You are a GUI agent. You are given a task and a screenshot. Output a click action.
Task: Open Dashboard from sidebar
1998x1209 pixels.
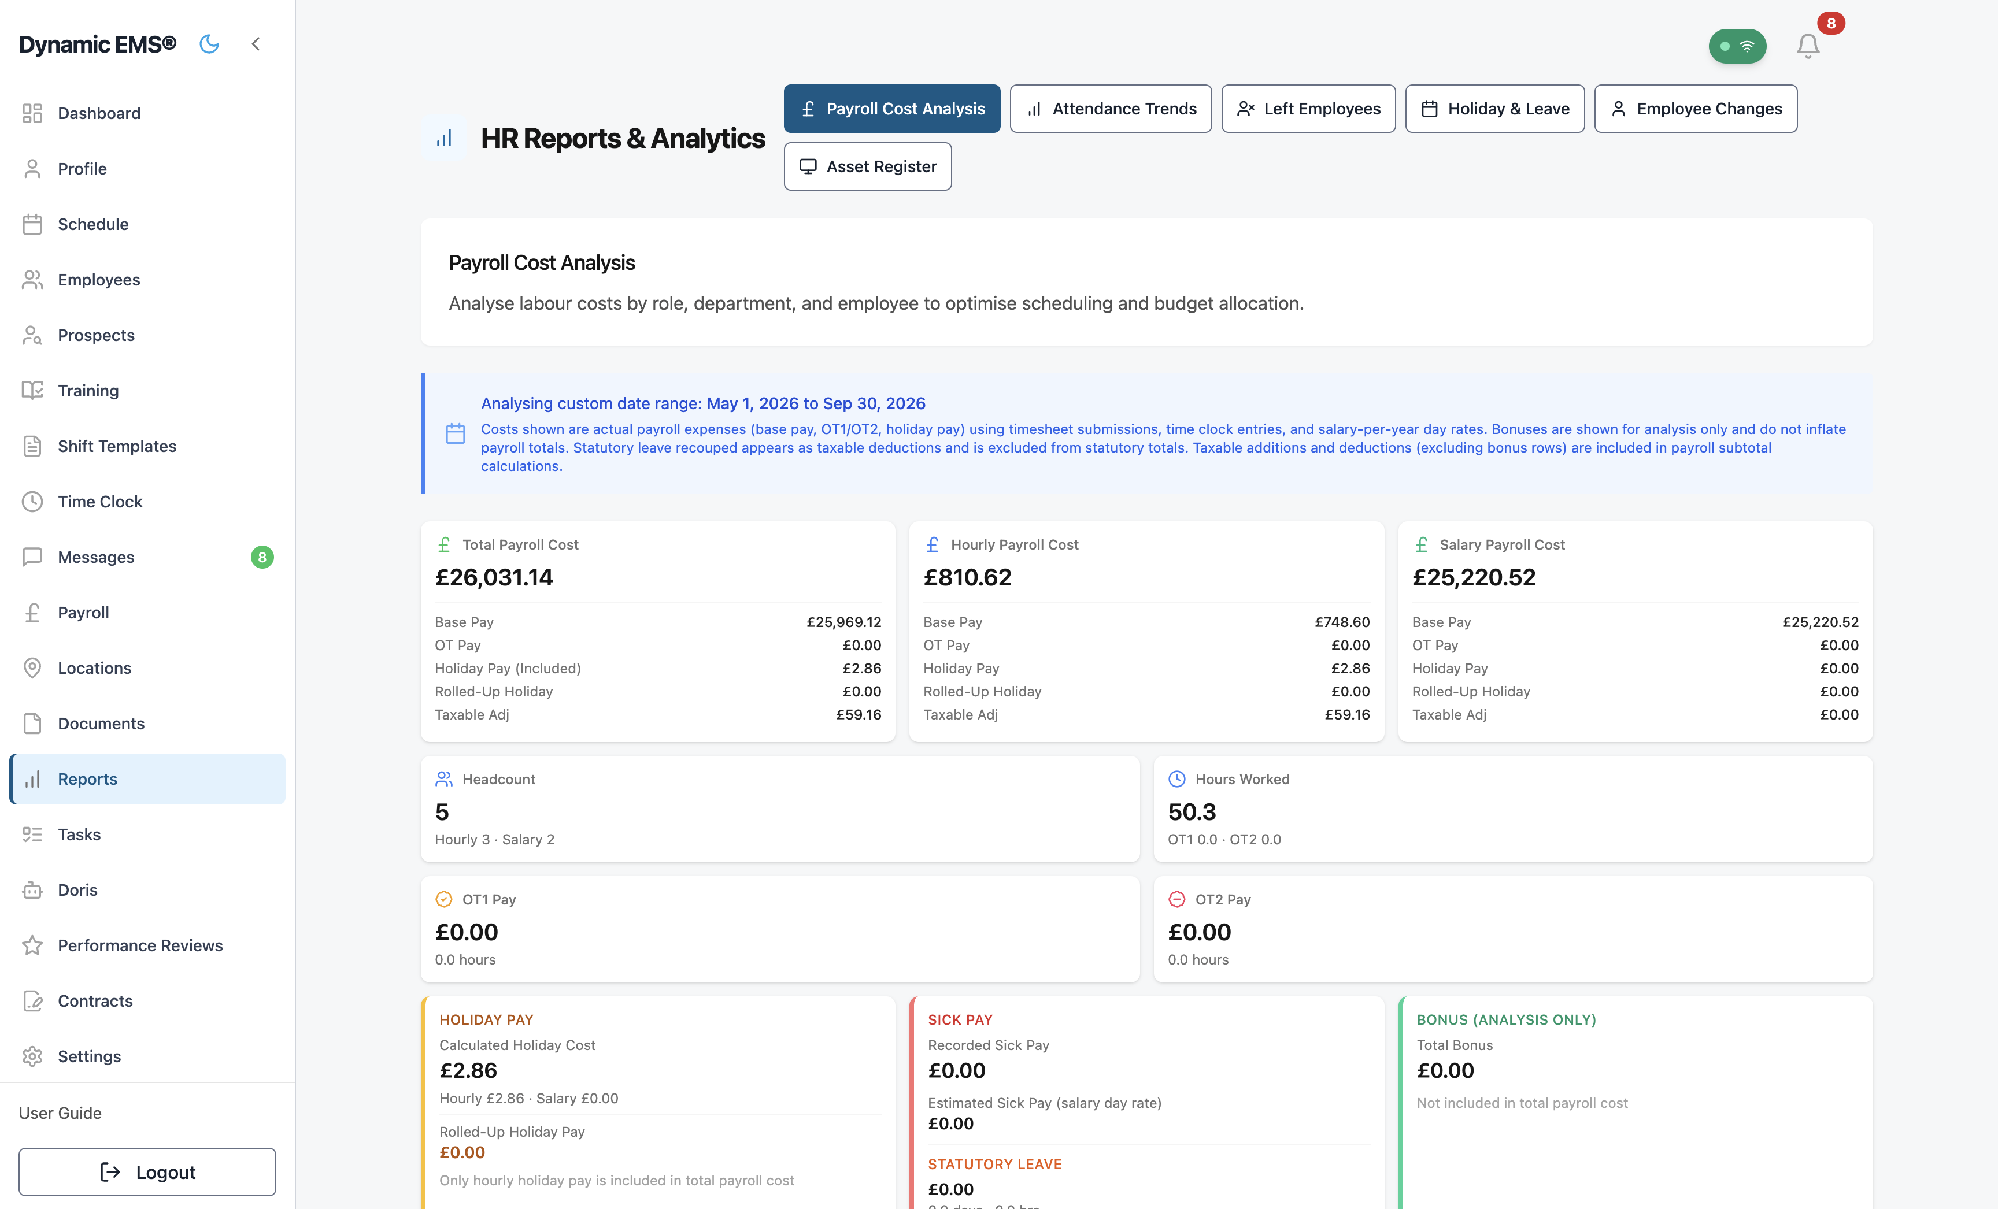147,113
